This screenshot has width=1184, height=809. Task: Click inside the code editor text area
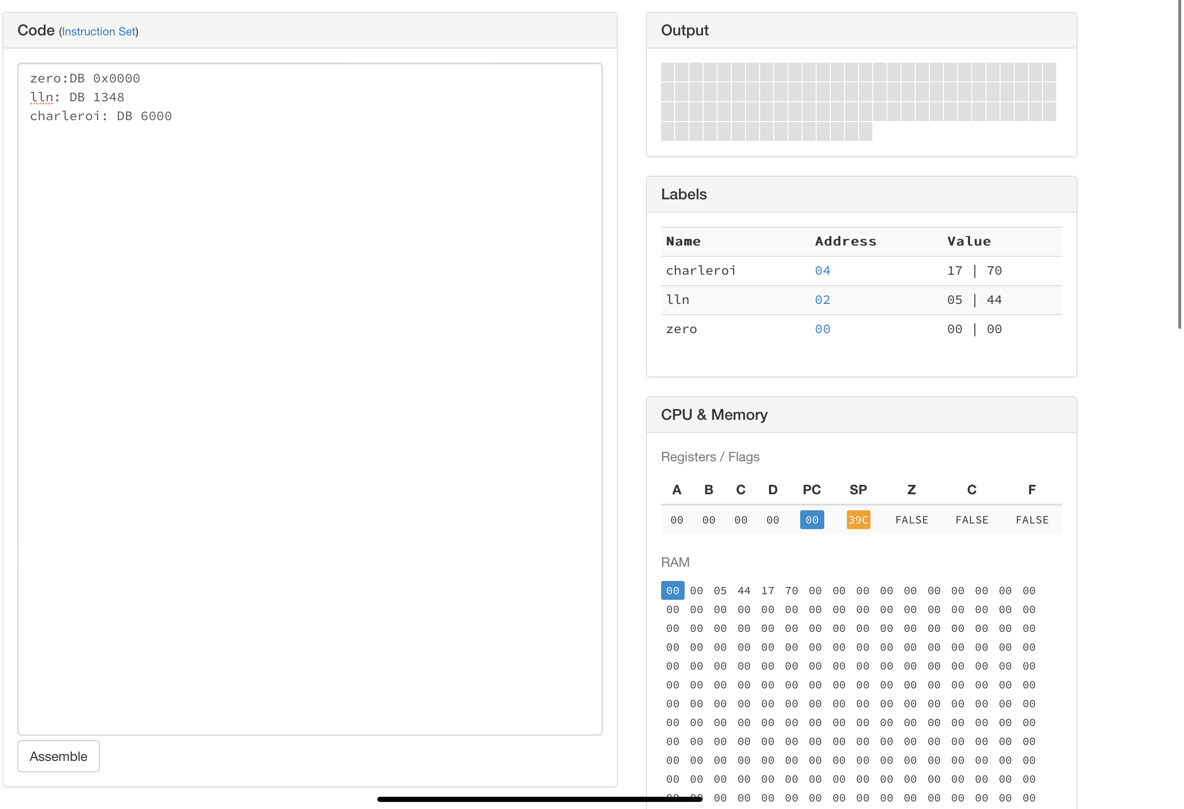tap(310, 399)
